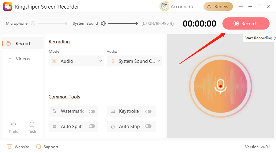Click the Kingshiper app logo icon
Screen dimensions: 276x153
(8, 6)
